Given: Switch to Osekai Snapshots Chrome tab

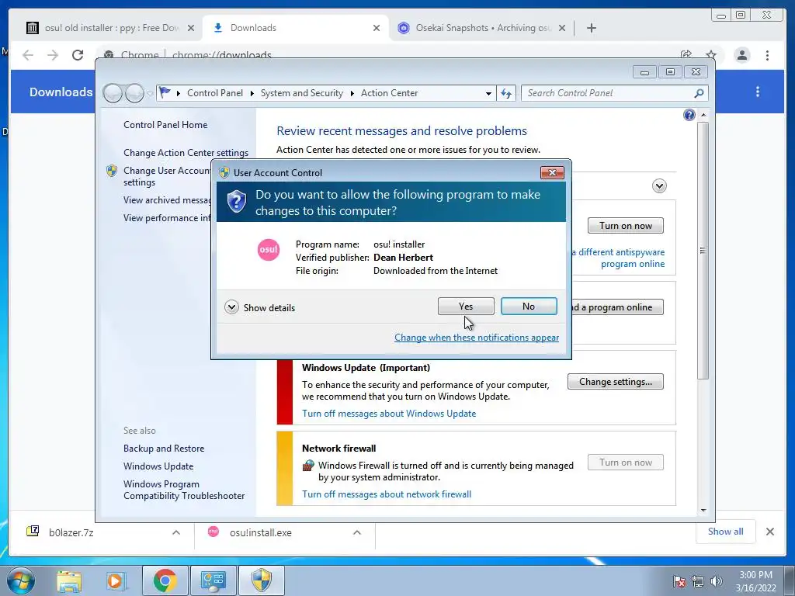Looking at the screenshot, I should click(481, 28).
